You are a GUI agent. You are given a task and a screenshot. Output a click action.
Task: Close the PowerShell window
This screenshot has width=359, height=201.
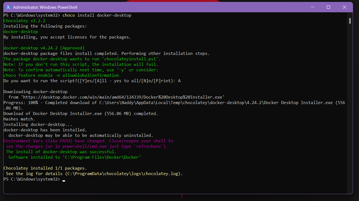345,7
